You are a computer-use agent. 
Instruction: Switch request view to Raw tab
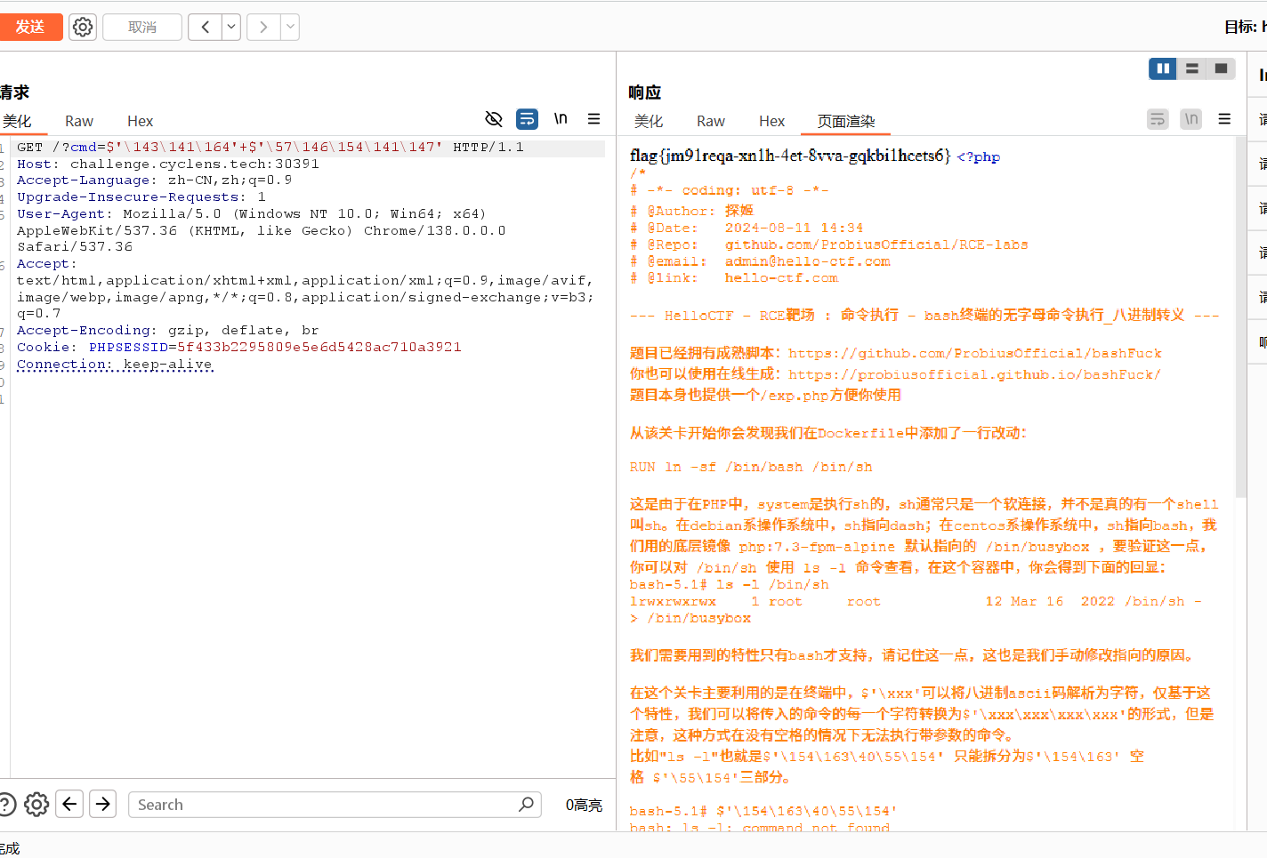click(79, 121)
